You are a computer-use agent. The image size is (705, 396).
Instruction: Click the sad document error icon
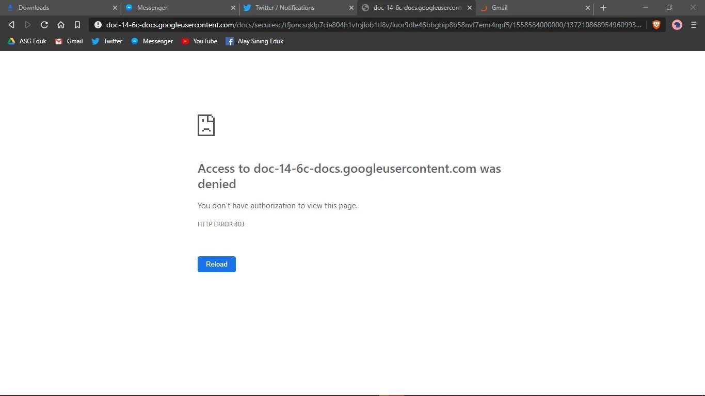[x=206, y=125]
